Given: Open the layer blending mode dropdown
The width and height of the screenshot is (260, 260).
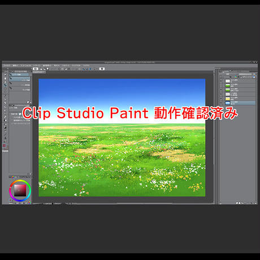Looking at the screenshot, I should tap(228, 74).
